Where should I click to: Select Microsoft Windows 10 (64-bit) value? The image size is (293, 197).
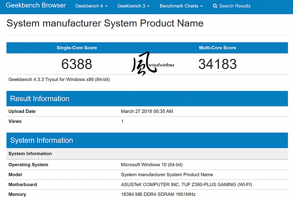152,165
